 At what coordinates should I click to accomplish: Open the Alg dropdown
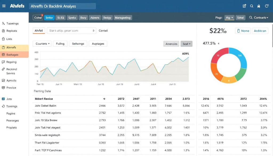[x=229, y=18]
